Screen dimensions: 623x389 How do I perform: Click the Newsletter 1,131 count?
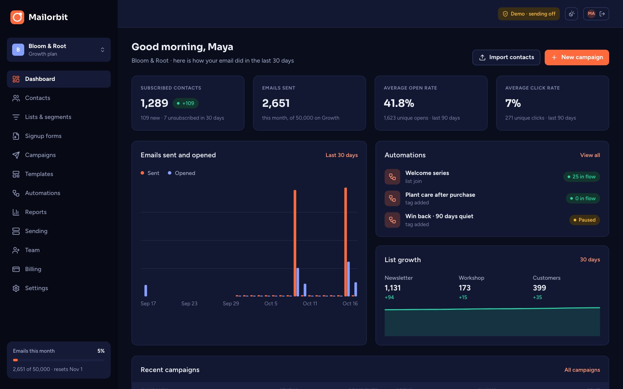coord(392,288)
